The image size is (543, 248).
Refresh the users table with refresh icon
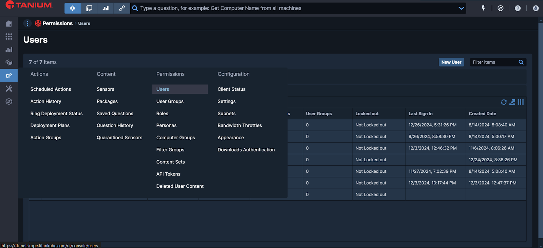click(x=504, y=102)
